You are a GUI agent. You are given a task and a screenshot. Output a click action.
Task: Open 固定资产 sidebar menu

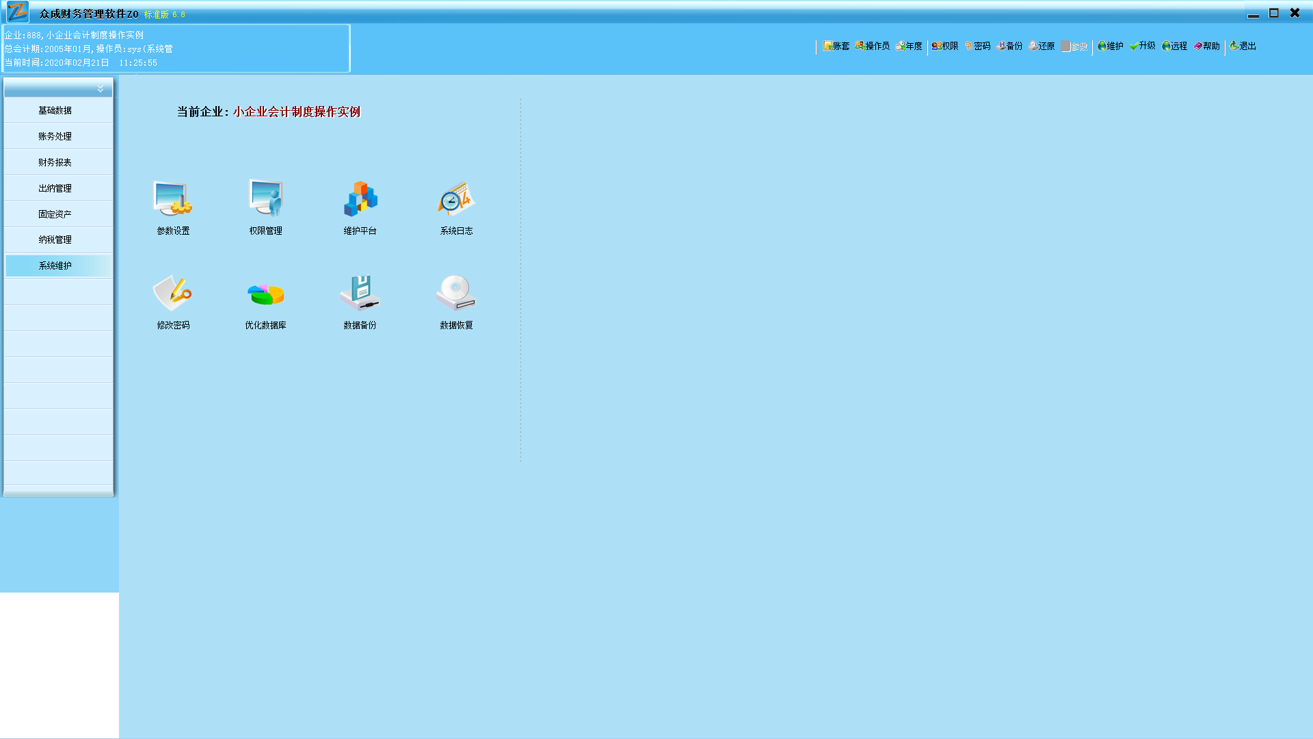(x=58, y=214)
